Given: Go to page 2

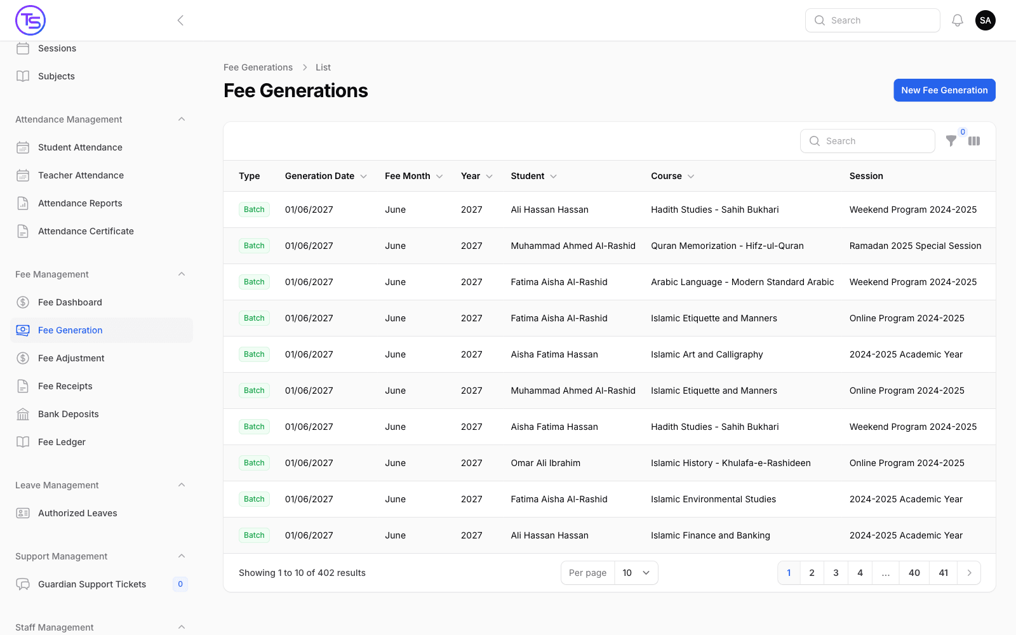Looking at the screenshot, I should point(812,573).
